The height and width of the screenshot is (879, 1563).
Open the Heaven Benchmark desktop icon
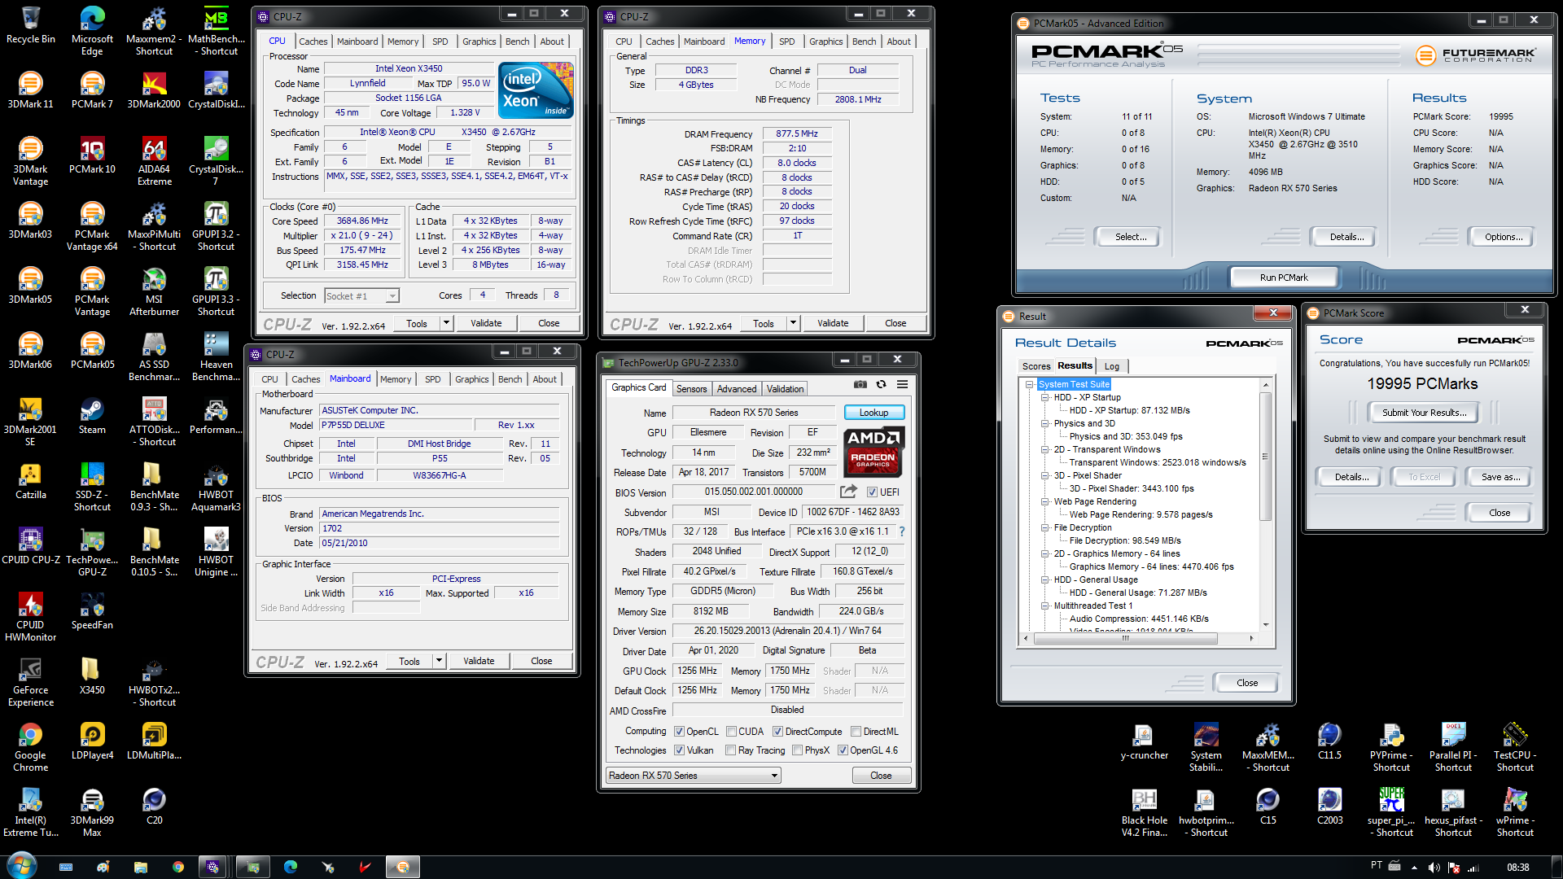point(216,357)
